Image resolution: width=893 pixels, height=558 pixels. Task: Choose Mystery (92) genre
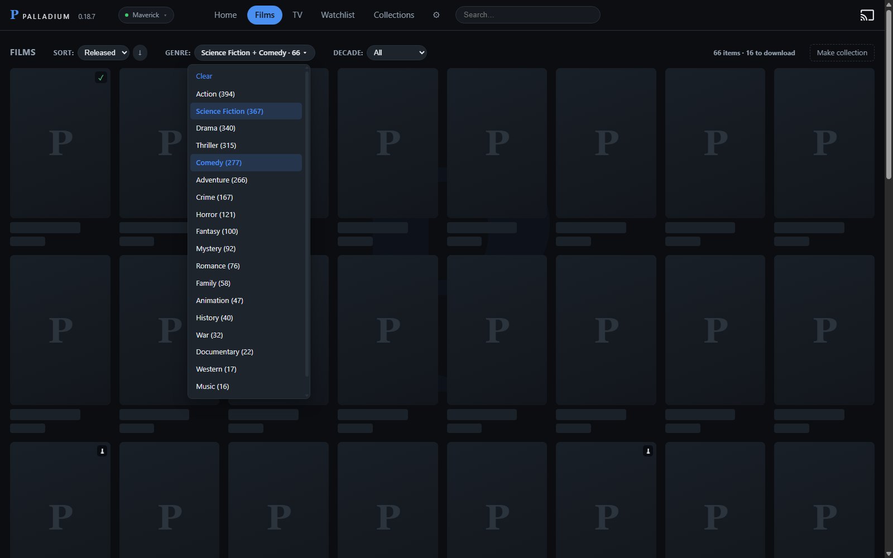tap(246, 248)
